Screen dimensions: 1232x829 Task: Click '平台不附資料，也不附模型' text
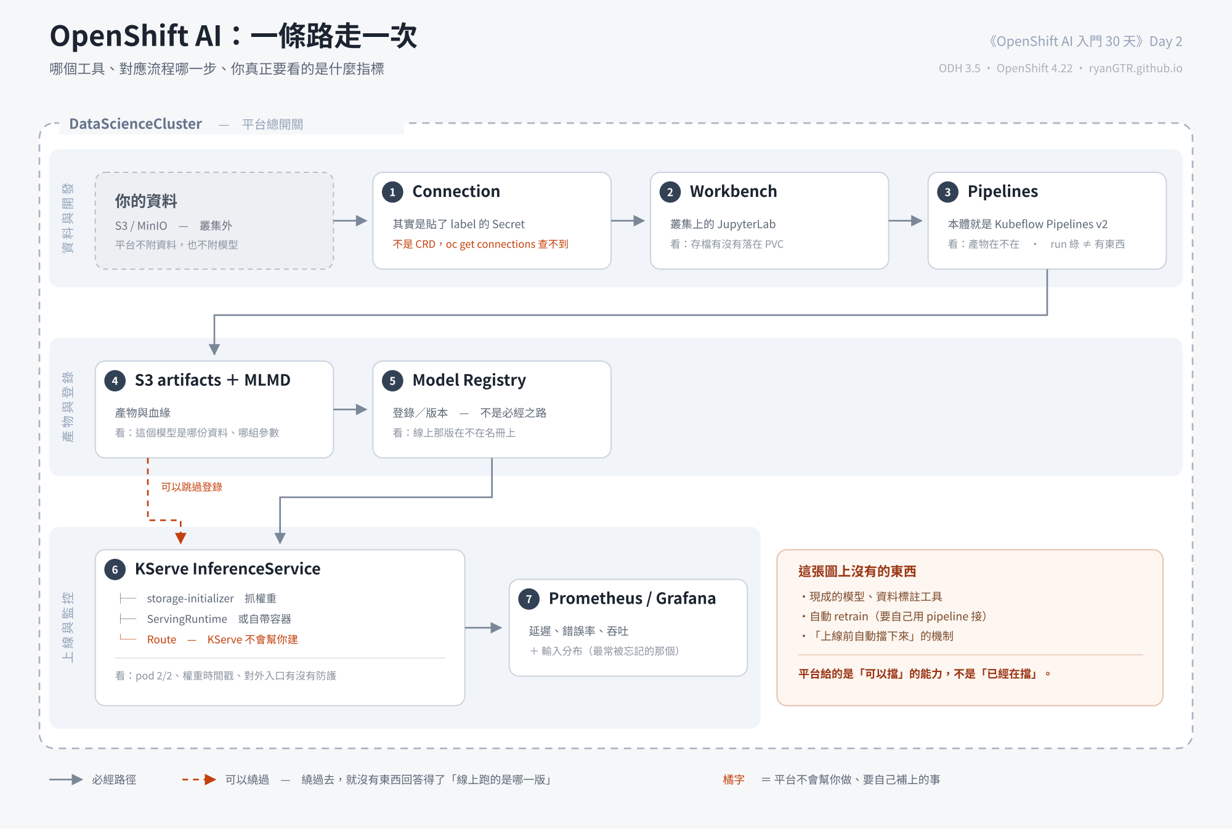pyautogui.click(x=176, y=245)
